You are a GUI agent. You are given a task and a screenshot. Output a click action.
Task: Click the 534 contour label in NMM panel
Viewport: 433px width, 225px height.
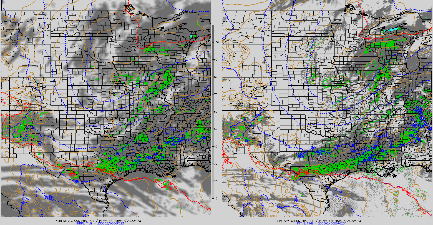190,11
